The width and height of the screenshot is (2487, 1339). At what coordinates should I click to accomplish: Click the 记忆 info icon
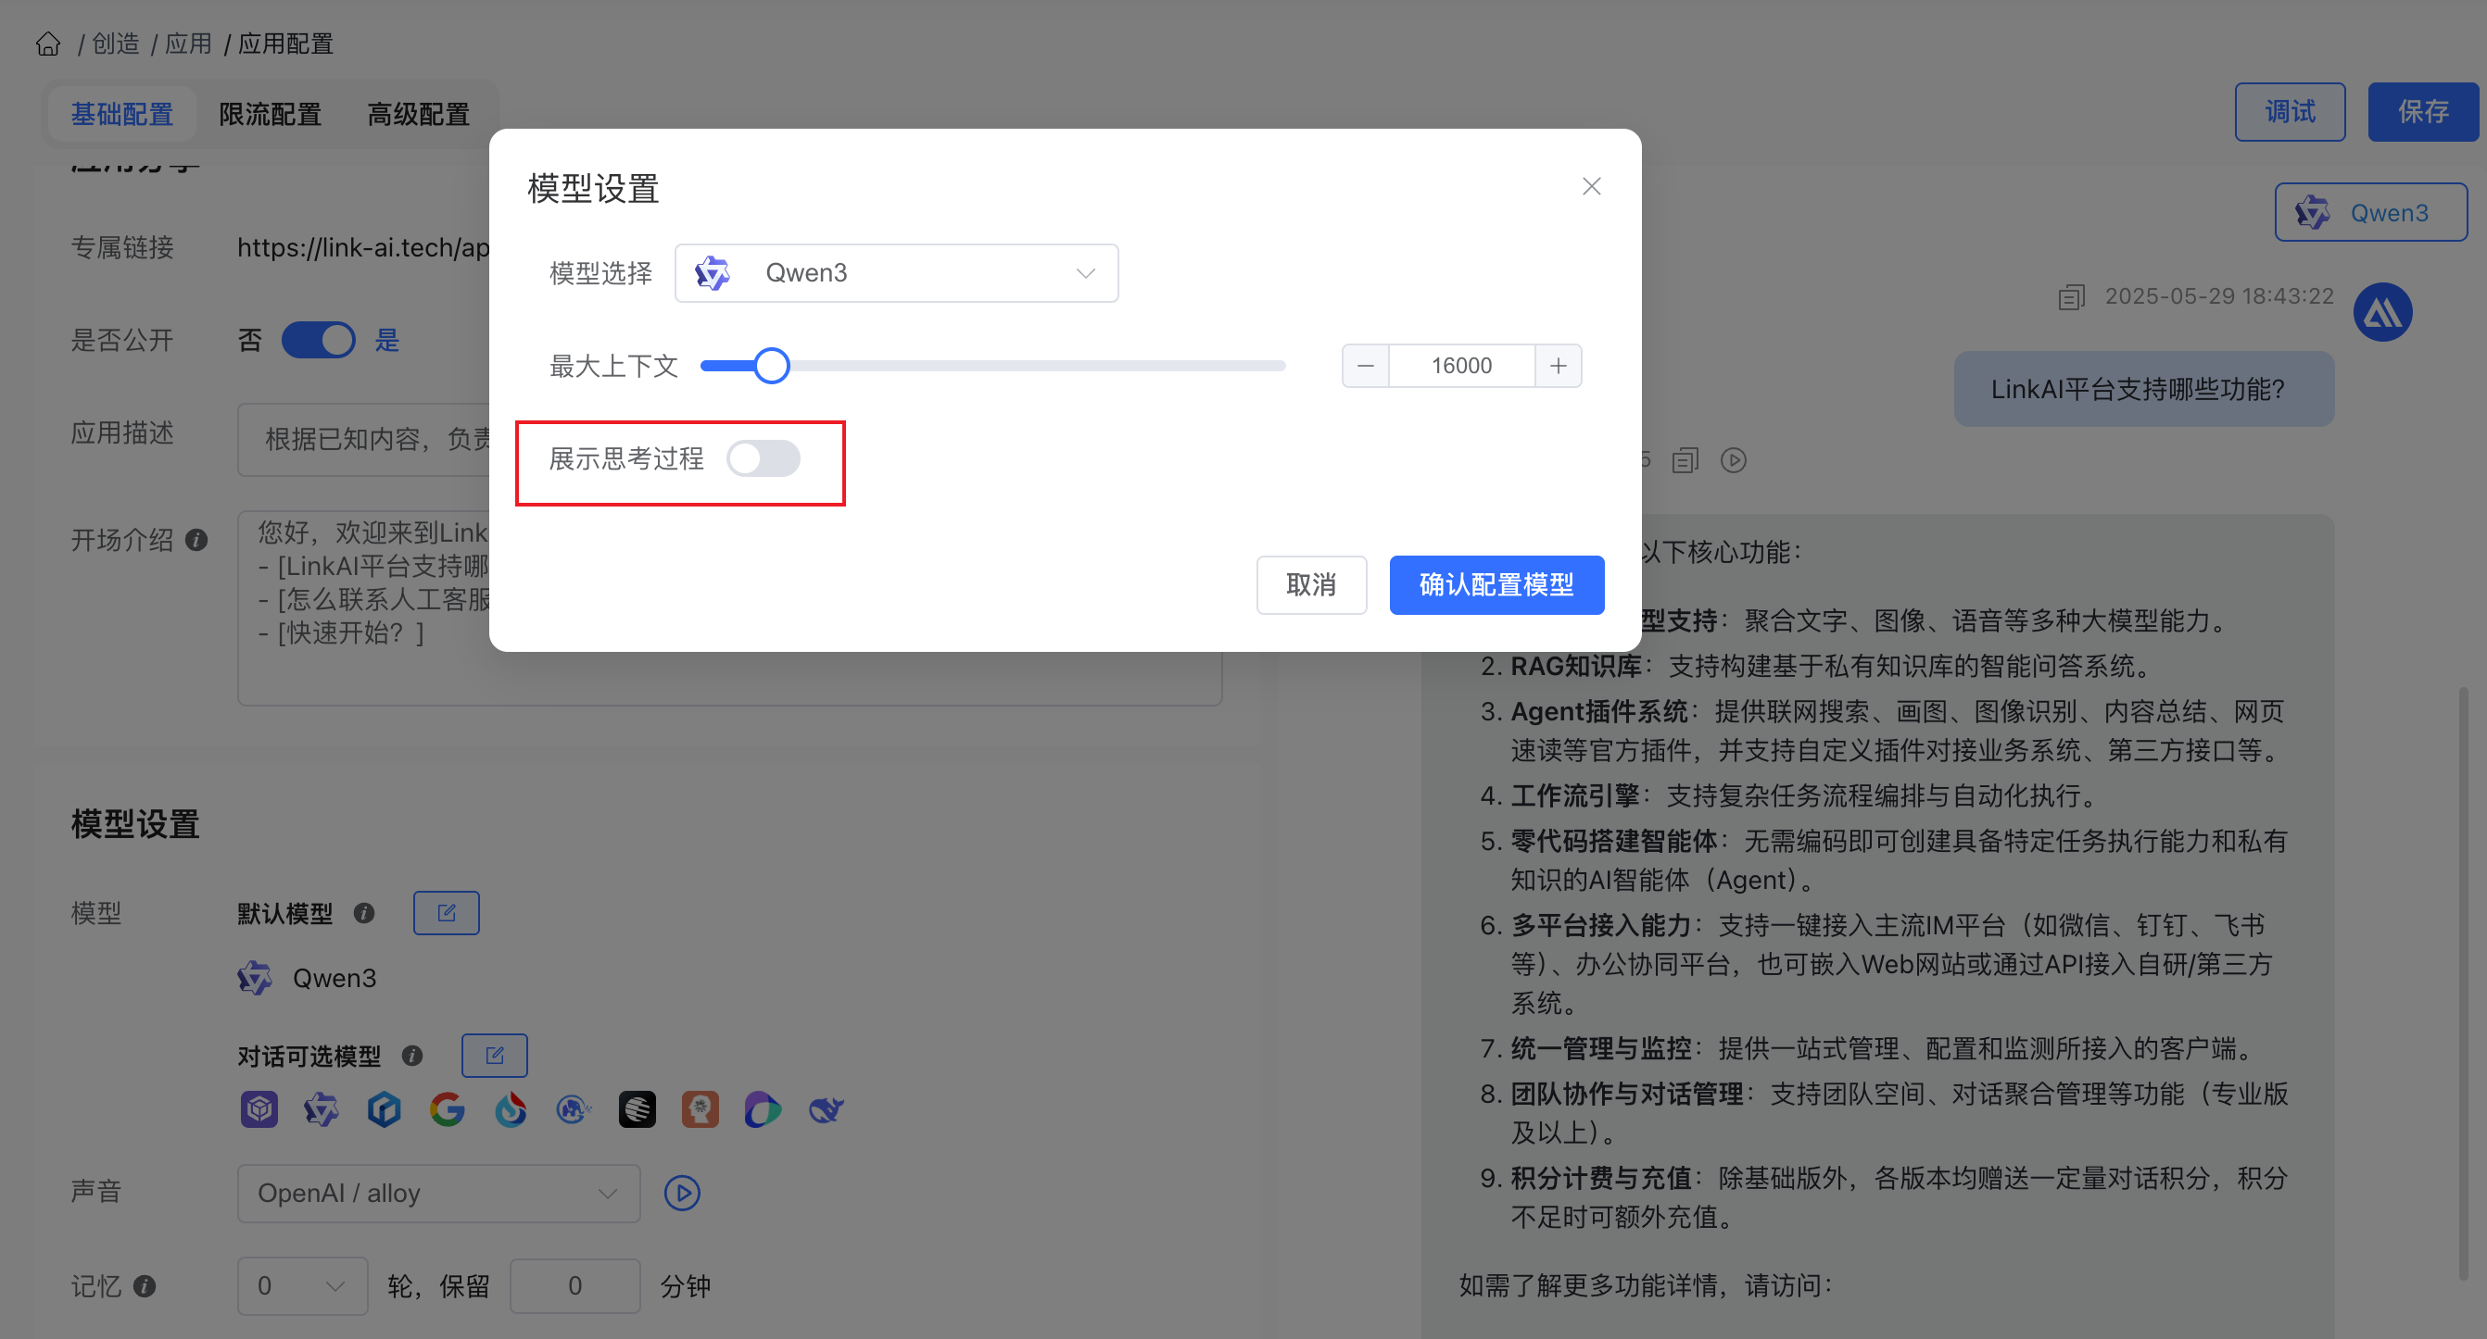[x=144, y=1286]
